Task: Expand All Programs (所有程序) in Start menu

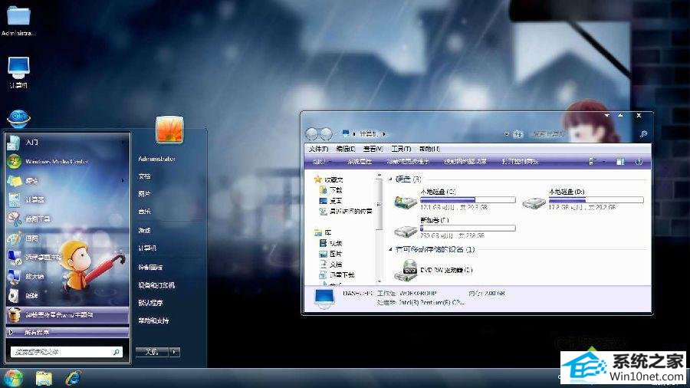Action: click(67, 332)
